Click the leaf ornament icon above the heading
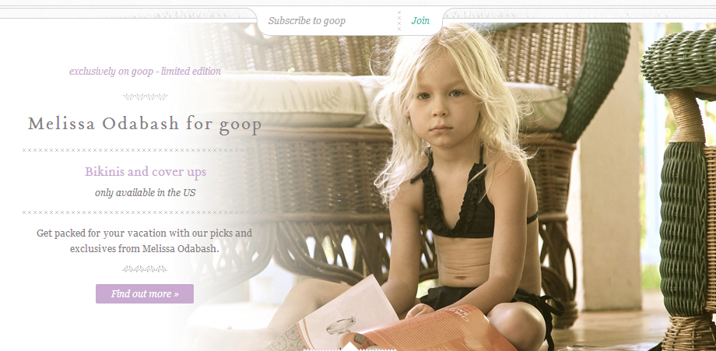716x351 pixels. pyautogui.click(x=146, y=97)
